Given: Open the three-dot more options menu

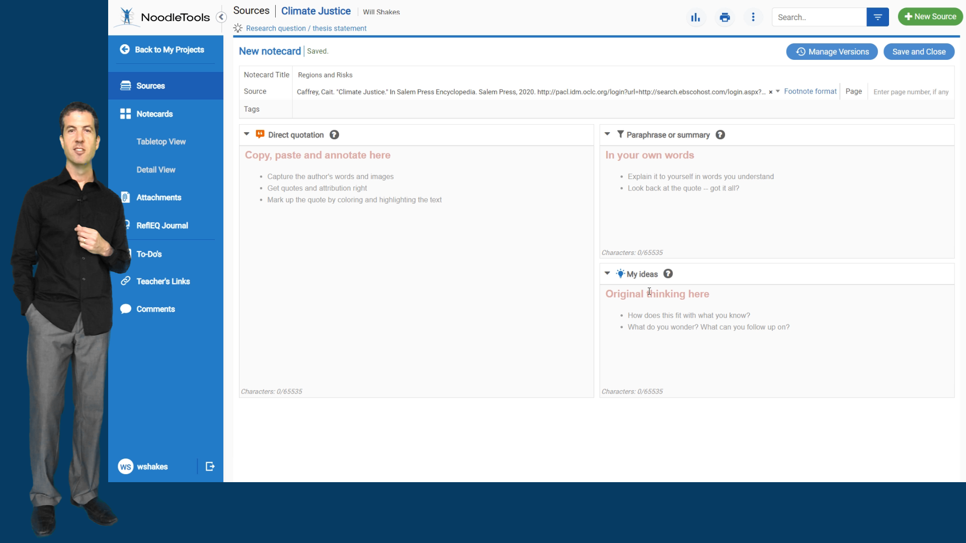Looking at the screenshot, I should pos(753,18).
